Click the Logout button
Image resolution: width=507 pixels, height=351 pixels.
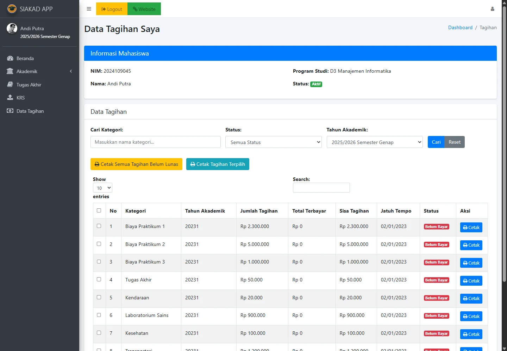pos(112,9)
